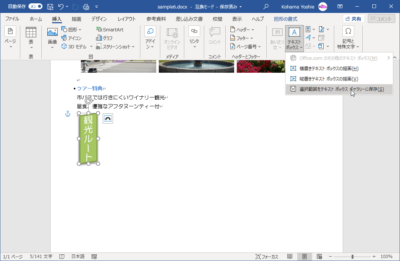Click the コメント button at top right
The image size is (400, 261).
(x=382, y=18)
